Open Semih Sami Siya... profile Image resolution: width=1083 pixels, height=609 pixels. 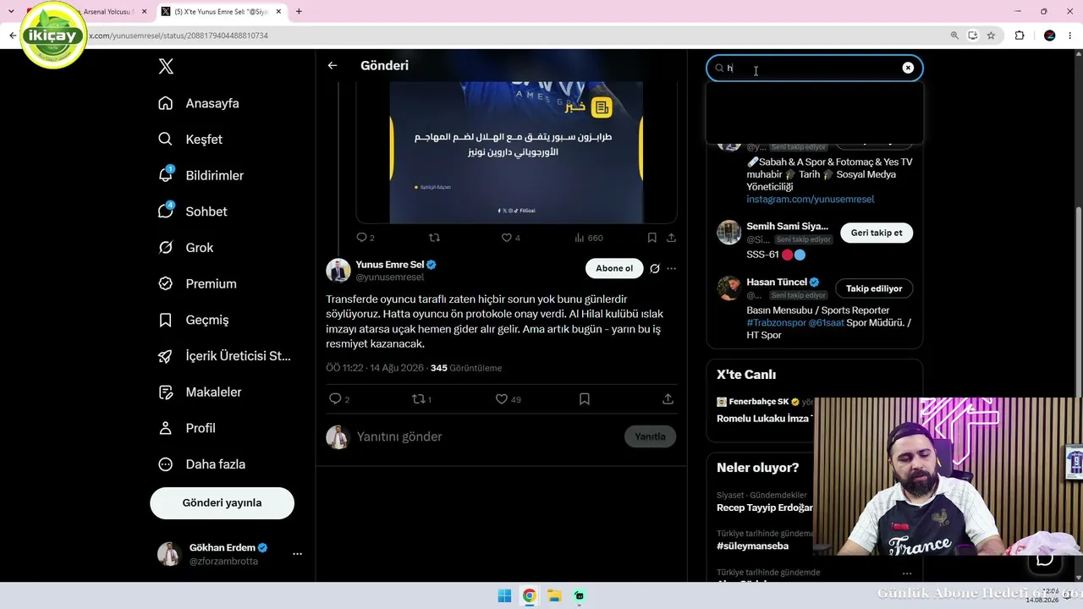click(787, 227)
